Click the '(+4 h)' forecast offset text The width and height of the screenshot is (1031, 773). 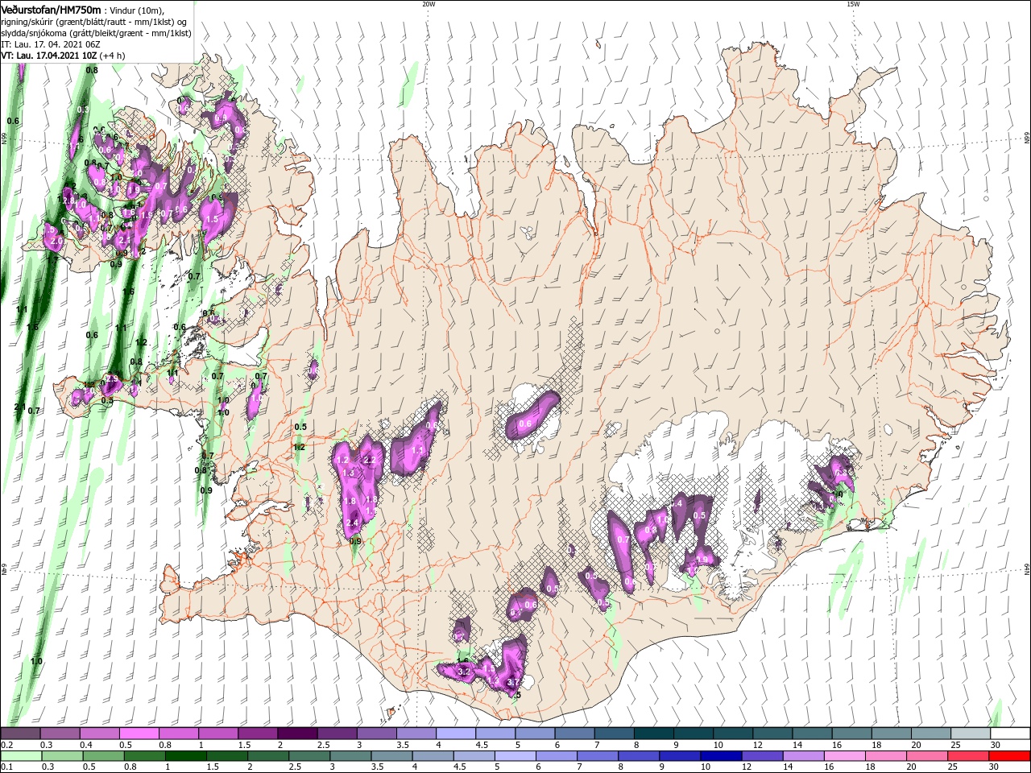tap(113, 56)
